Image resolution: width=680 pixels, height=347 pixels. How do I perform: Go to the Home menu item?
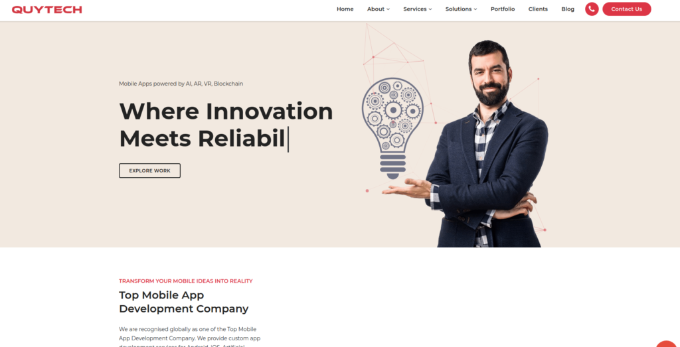[345, 9]
